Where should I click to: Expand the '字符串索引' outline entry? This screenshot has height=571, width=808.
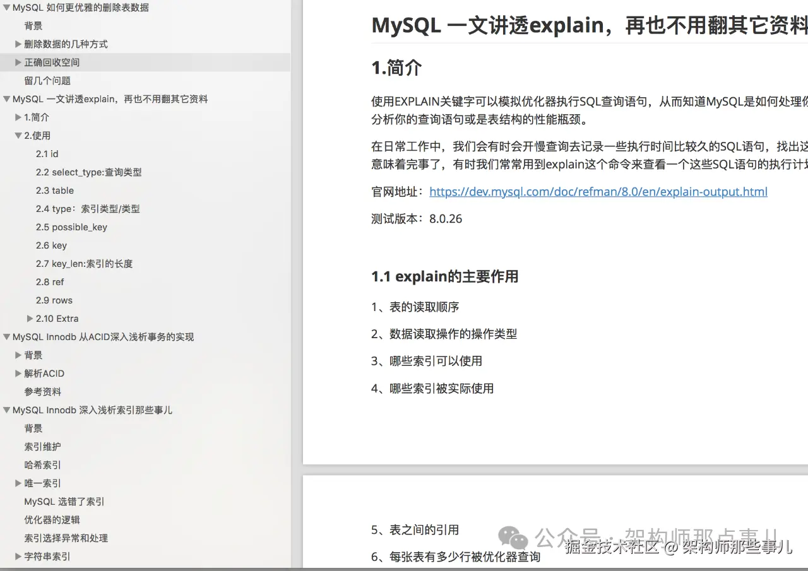click(x=18, y=556)
